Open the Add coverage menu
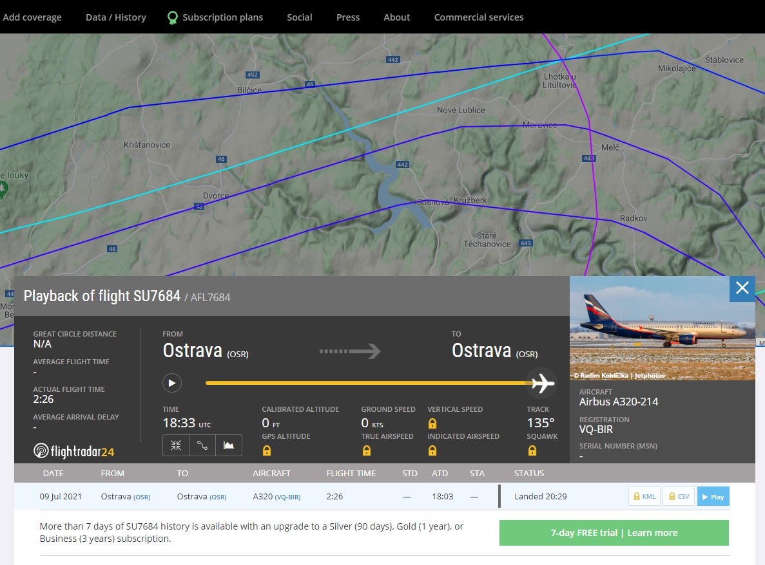Viewport: 765px width, 565px height. (32, 17)
